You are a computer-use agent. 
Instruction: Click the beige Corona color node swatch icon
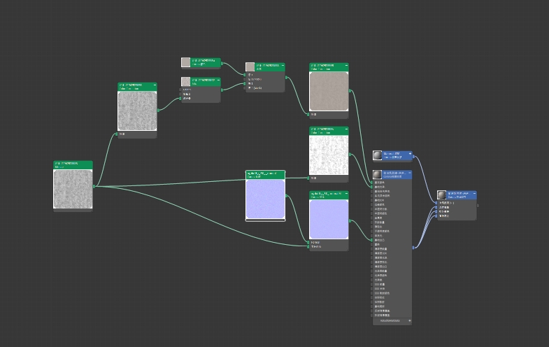click(x=185, y=62)
